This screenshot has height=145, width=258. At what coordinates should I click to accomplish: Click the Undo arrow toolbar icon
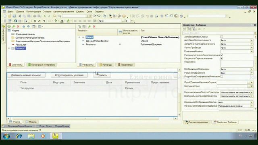click(x=45, y=16)
